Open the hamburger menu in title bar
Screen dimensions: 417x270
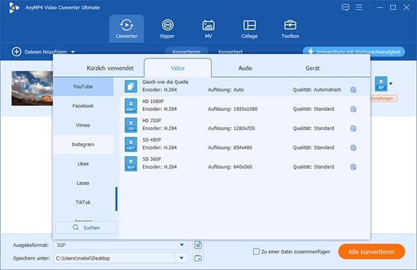click(359, 7)
